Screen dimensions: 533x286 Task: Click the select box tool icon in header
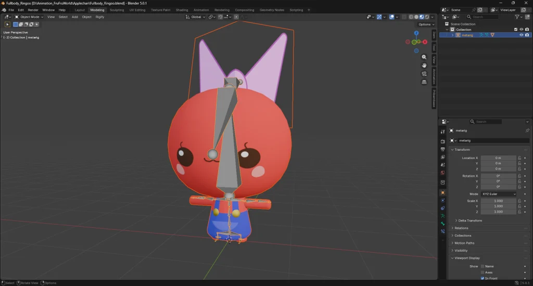pos(7,24)
